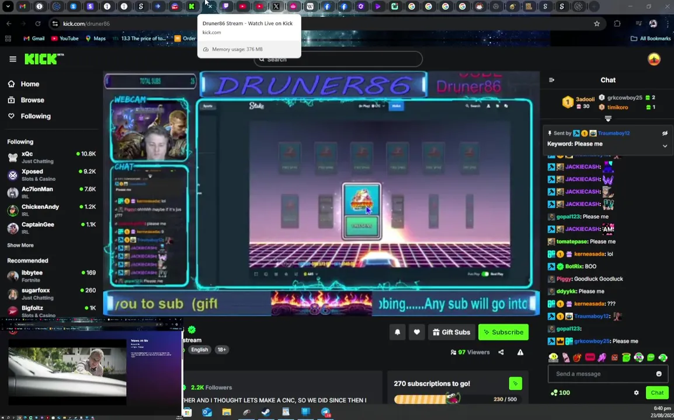The image size is (674, 420).
Task: Open the YouTube bookmark
Action: pyautogui.click(x=64, y=38)
